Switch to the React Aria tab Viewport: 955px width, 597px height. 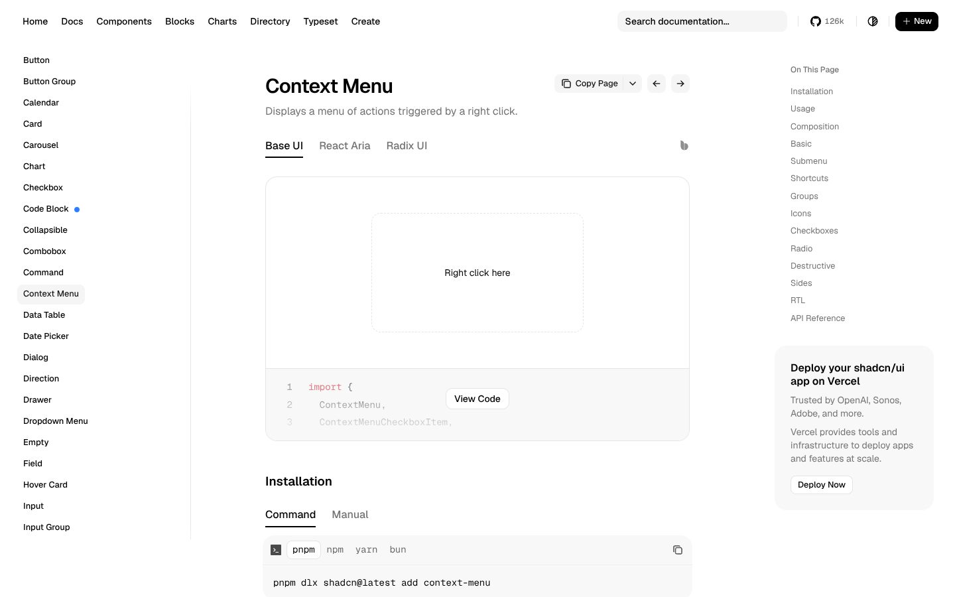[x=345, y=146]
